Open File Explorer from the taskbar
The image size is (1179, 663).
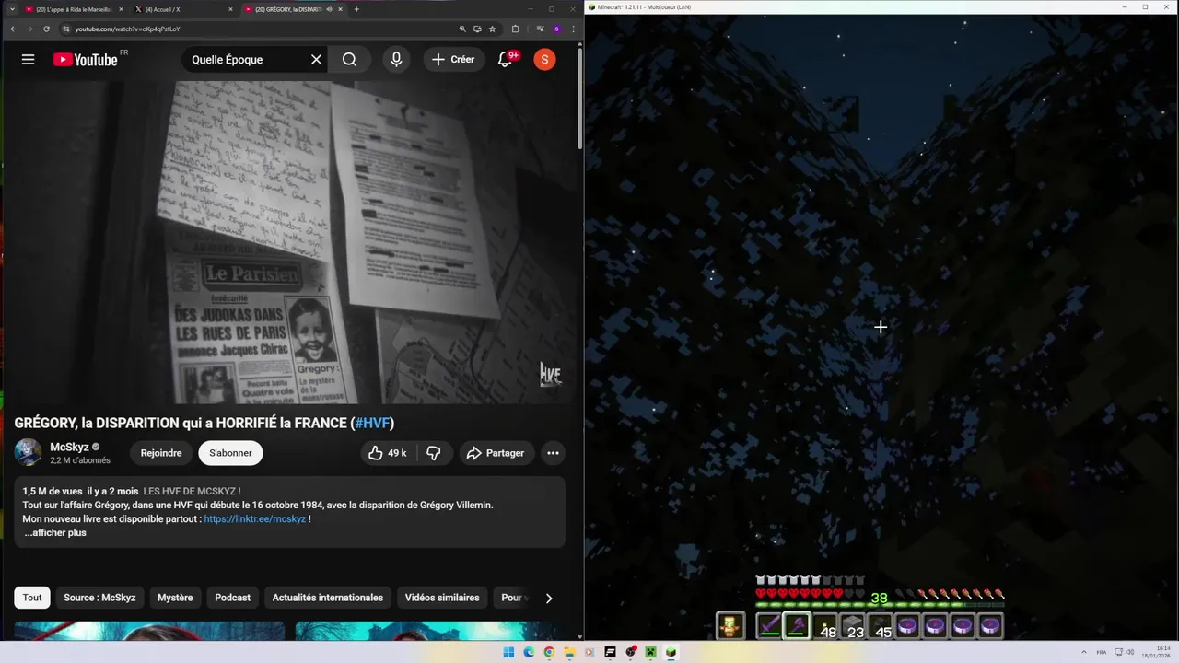coord(569,652)
